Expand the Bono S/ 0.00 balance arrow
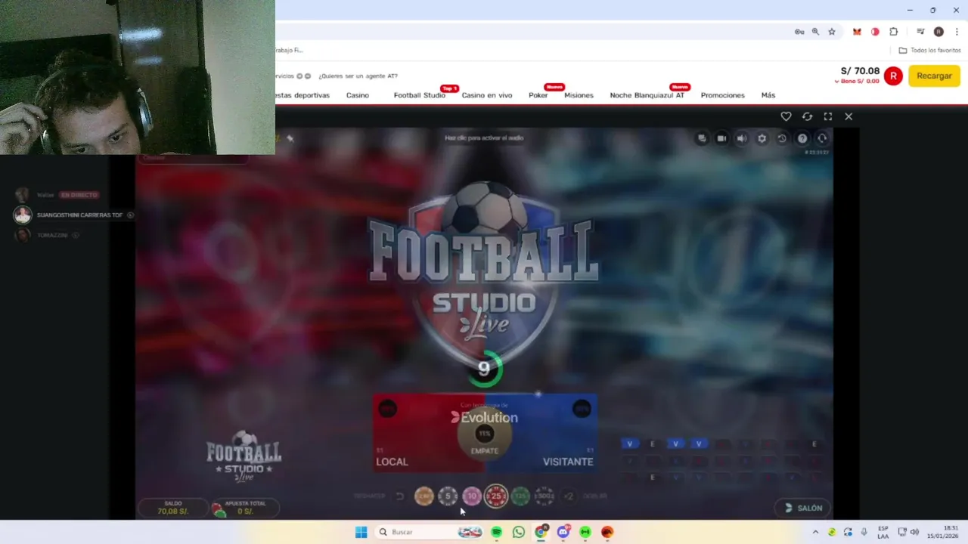Screen dimensions: 968x544 836,82
